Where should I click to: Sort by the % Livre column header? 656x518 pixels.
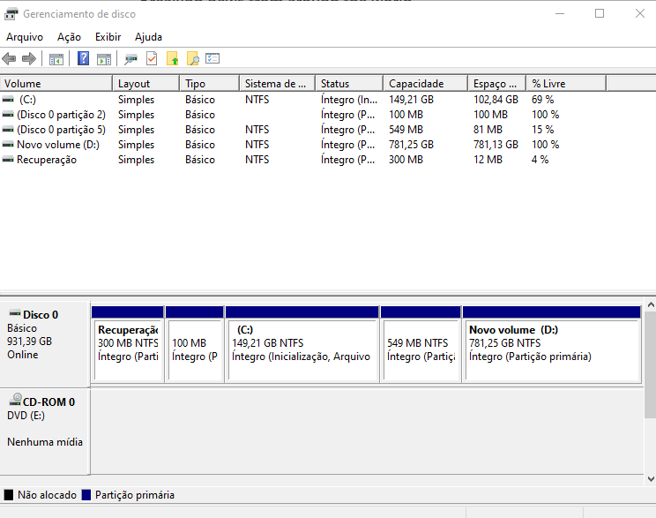click(566, 84)
